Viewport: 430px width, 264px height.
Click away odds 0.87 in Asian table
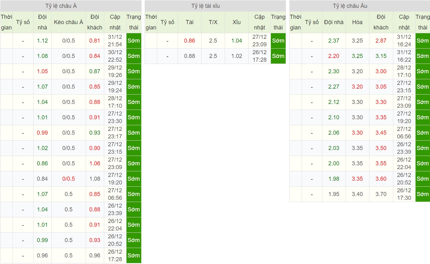95,71
